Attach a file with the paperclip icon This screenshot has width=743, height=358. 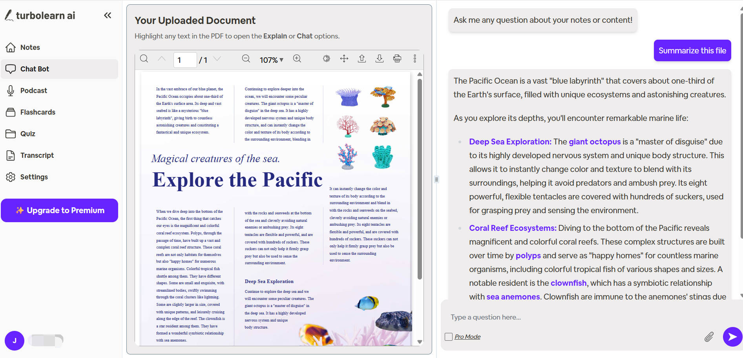[709, 337]
